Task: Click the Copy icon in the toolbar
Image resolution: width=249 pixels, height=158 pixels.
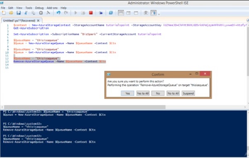Action: click(33, 13)
